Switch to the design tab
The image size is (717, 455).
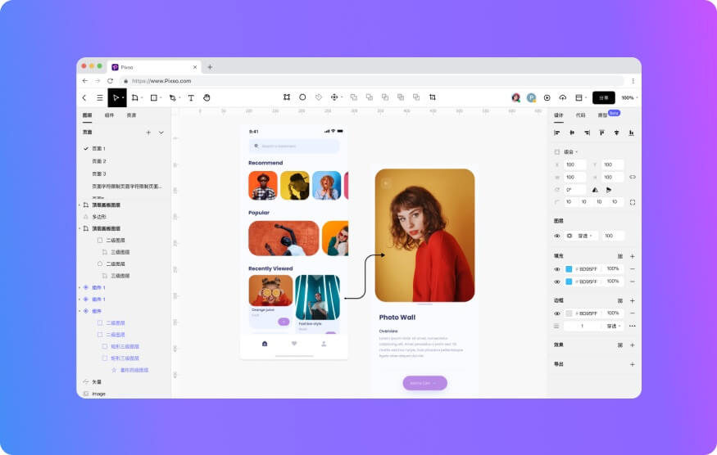click(559, 115)
